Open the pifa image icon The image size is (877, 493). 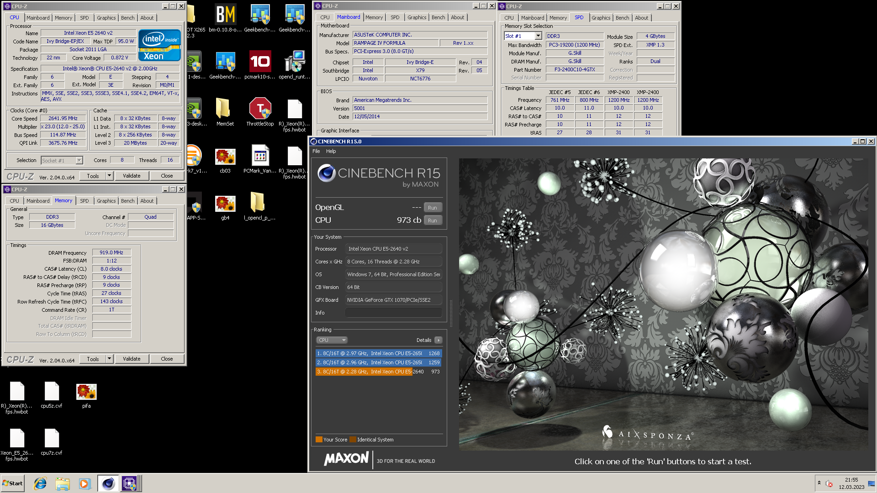pyautogui.click(x=86, y=395)
